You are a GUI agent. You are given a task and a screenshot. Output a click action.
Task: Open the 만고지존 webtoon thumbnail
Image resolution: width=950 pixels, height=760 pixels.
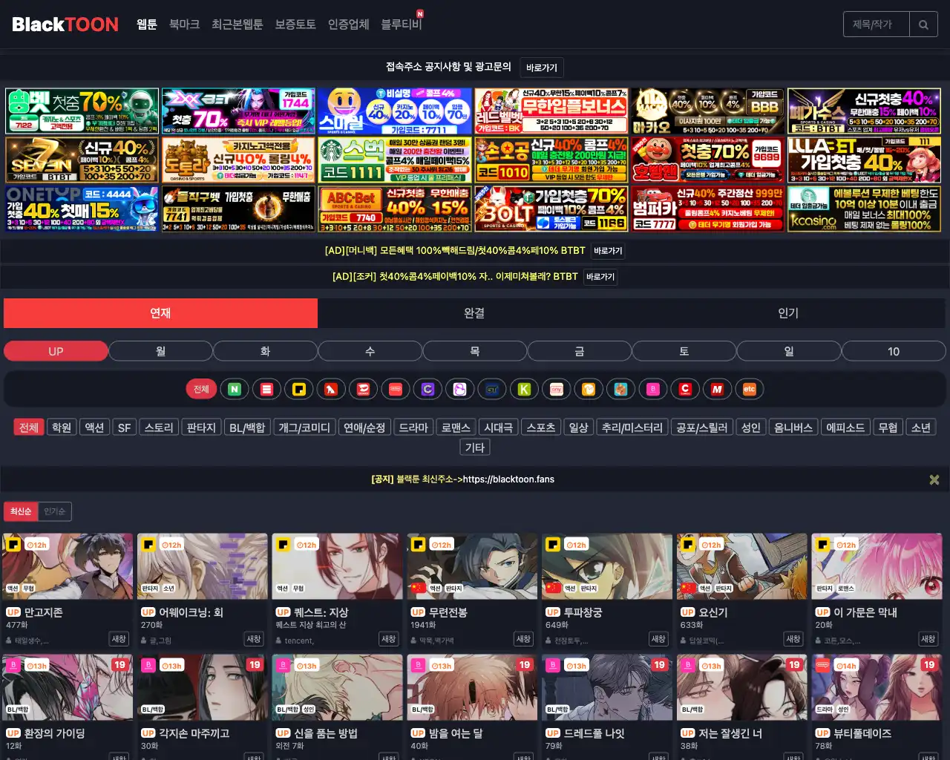point(67,566)
